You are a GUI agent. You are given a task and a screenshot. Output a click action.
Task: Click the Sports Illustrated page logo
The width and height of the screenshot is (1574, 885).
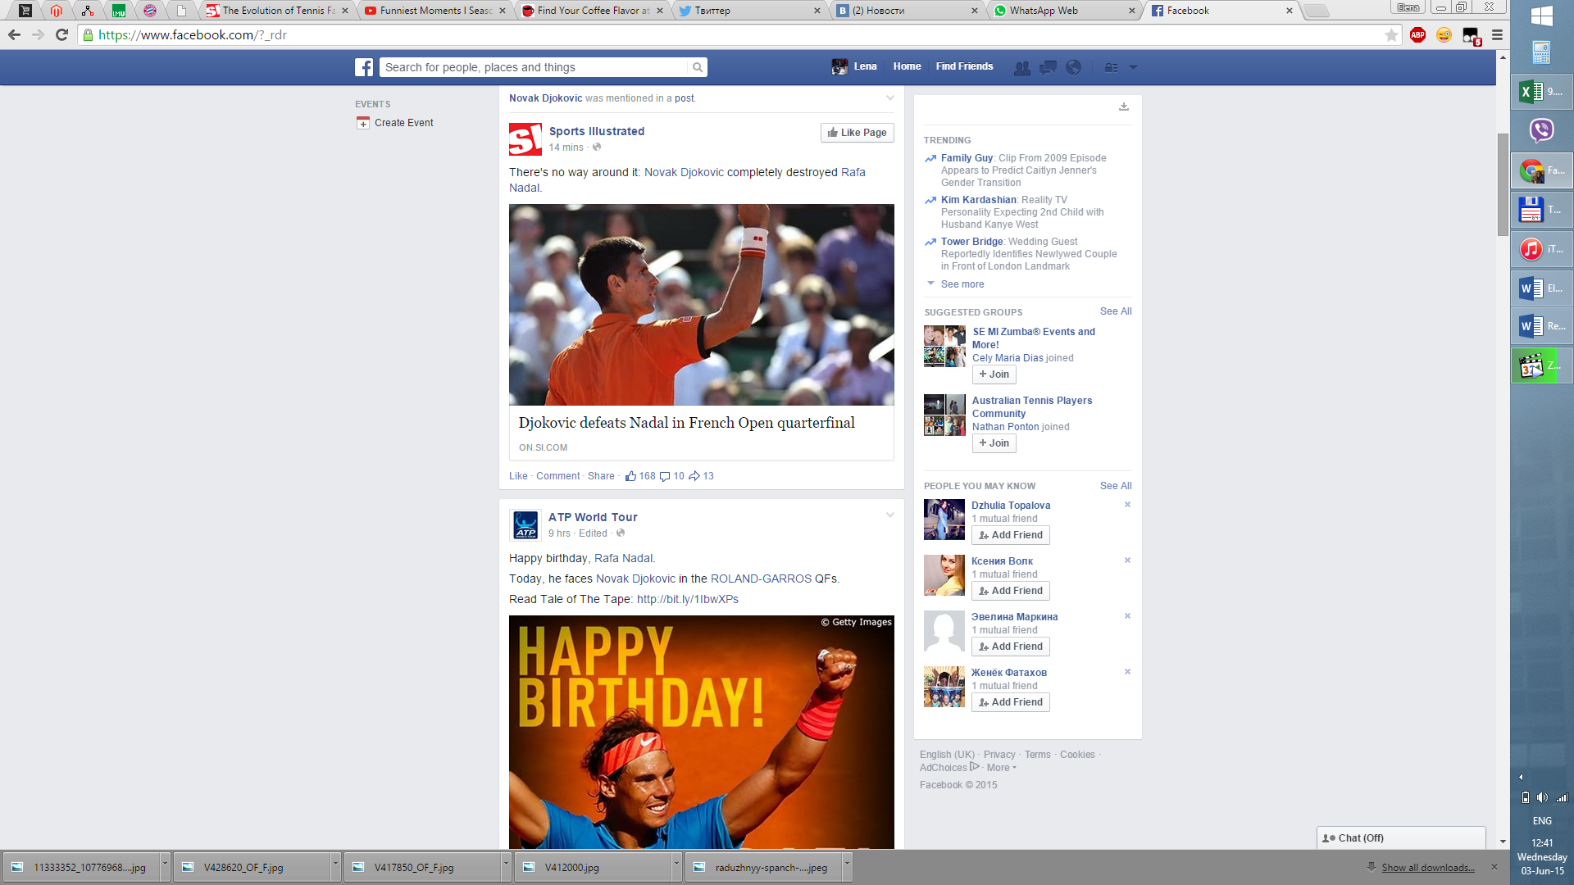[x=525, y=139]
